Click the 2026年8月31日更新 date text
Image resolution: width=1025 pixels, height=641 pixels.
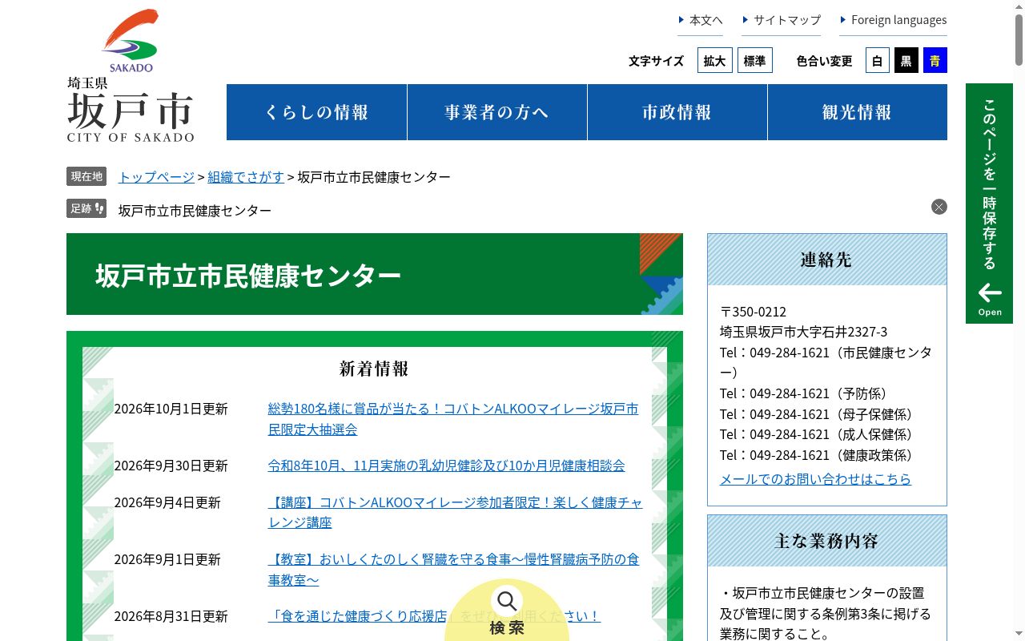point(171,616)
